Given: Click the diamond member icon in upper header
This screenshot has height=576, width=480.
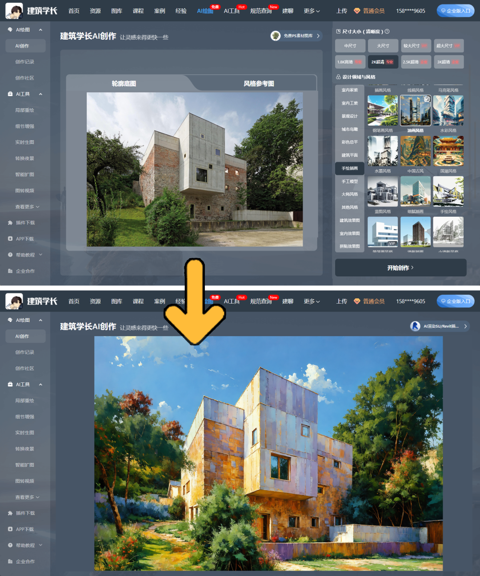Looking at the screenshot, I should click(357, 11).
